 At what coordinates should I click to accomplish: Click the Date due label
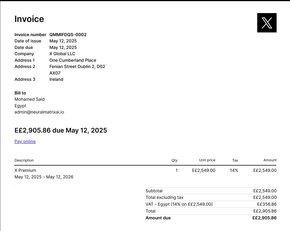click(24, 48)
